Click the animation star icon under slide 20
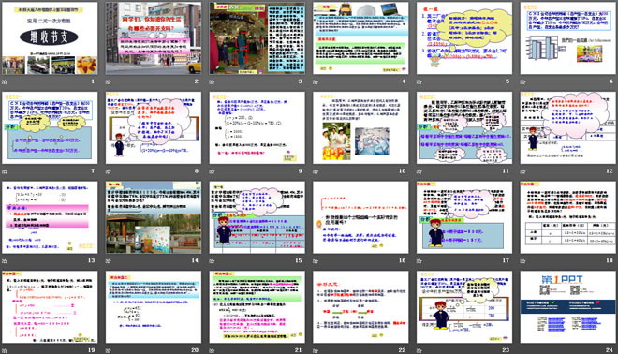The image size is (618, 354). click(x=109, y=350)
